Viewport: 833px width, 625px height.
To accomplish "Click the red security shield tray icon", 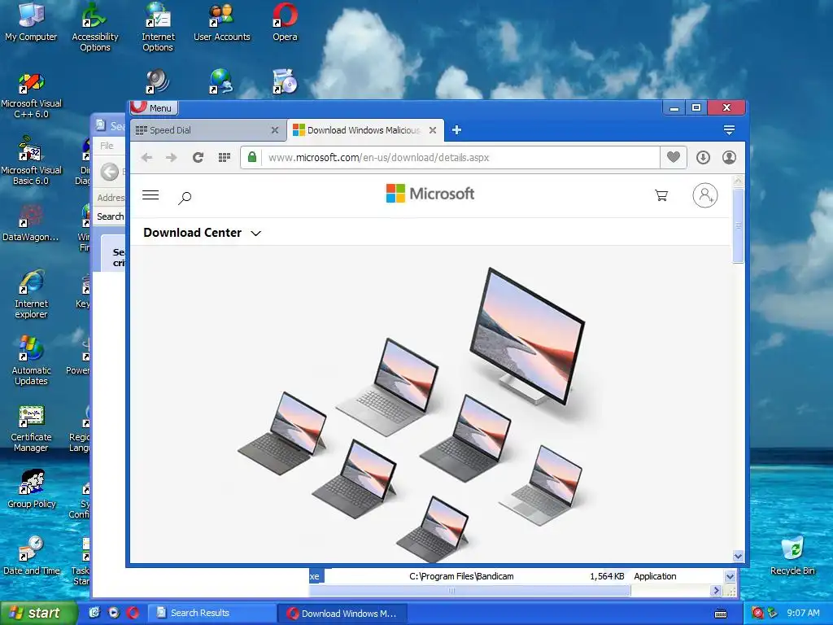I will (758, 614).
